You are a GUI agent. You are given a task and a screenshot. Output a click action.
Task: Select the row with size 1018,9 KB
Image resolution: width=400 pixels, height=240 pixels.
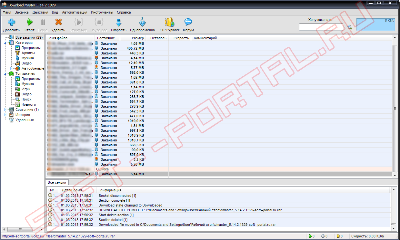(x=219, y=135)
